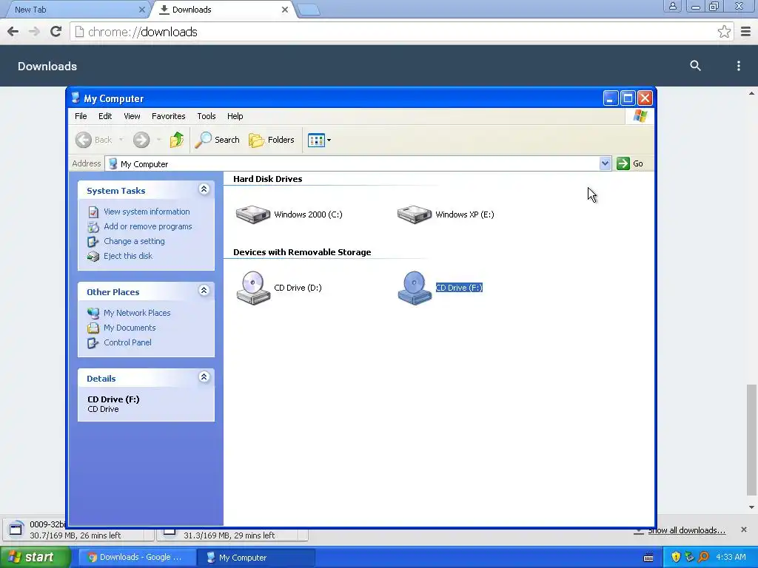Click the My Documents folder icon
The height and width of the screenshot is (568, 758).
coord(93,328)
